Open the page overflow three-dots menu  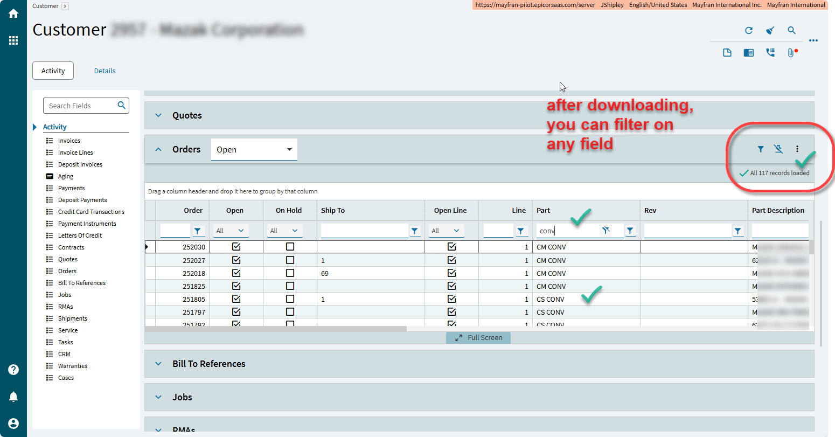[x=813, y=40]
